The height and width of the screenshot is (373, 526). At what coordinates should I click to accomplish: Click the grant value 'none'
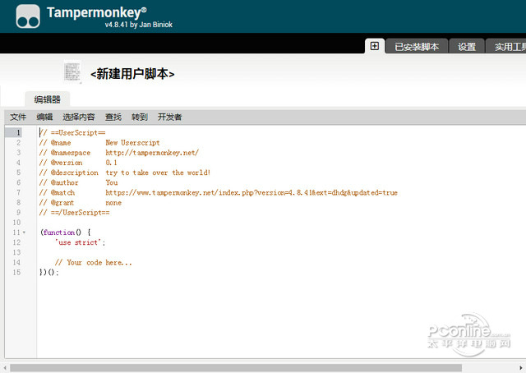point(113,203)
